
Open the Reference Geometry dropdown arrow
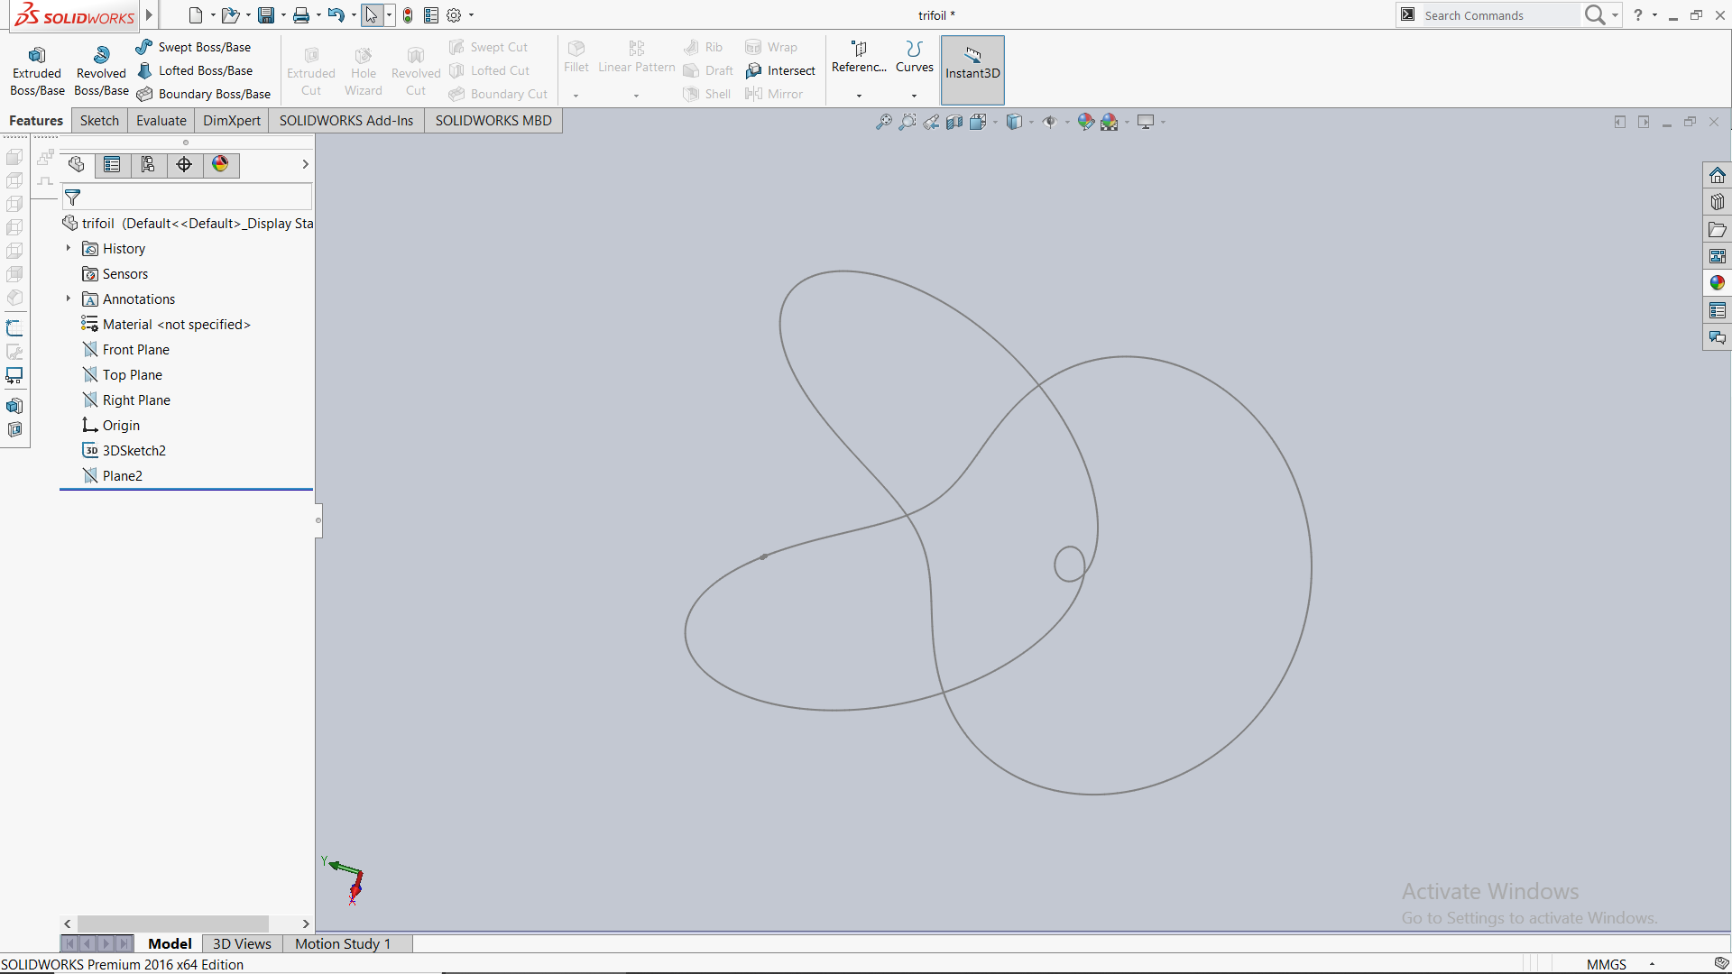(859, 96)
